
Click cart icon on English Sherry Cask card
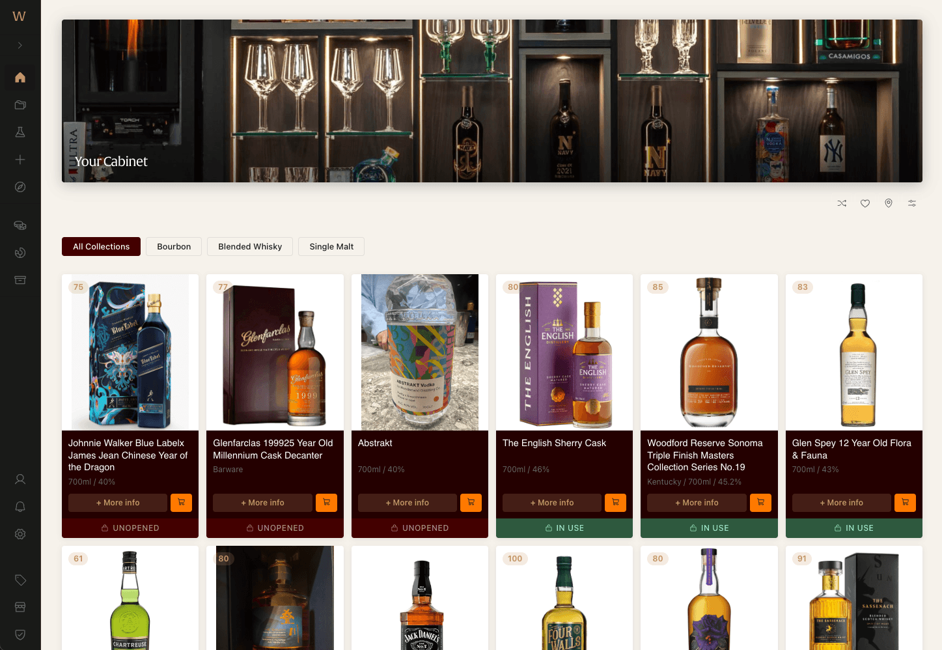615,503
